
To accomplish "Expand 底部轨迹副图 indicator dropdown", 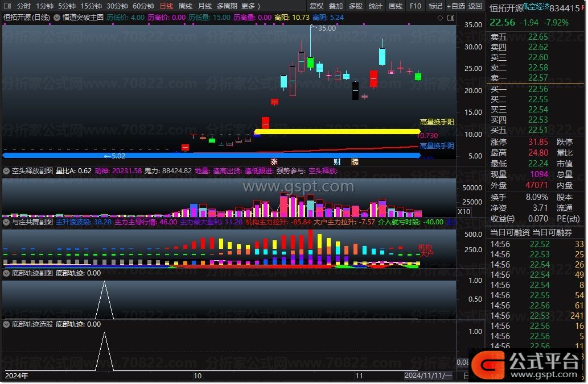I will point(6,273).
